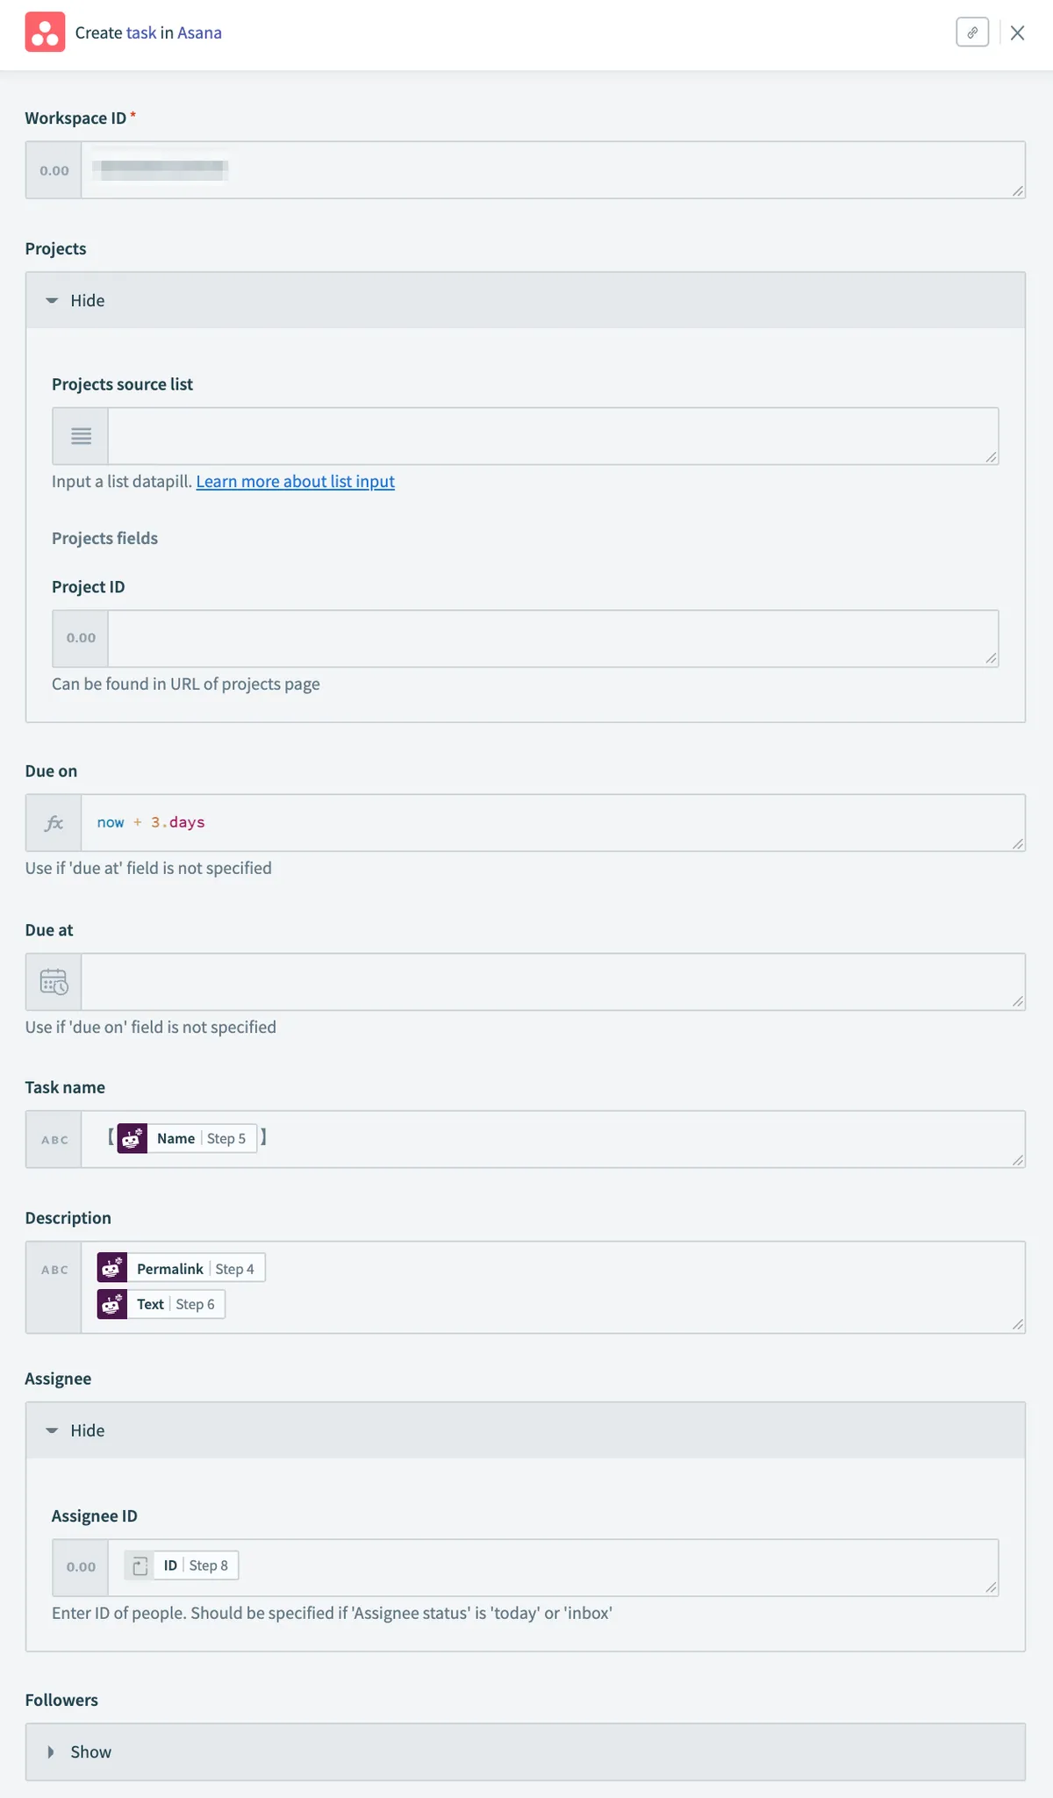Click the formula fx icon in Due on
This screenshot has height=1798, width=1053.
coord(54,823)
